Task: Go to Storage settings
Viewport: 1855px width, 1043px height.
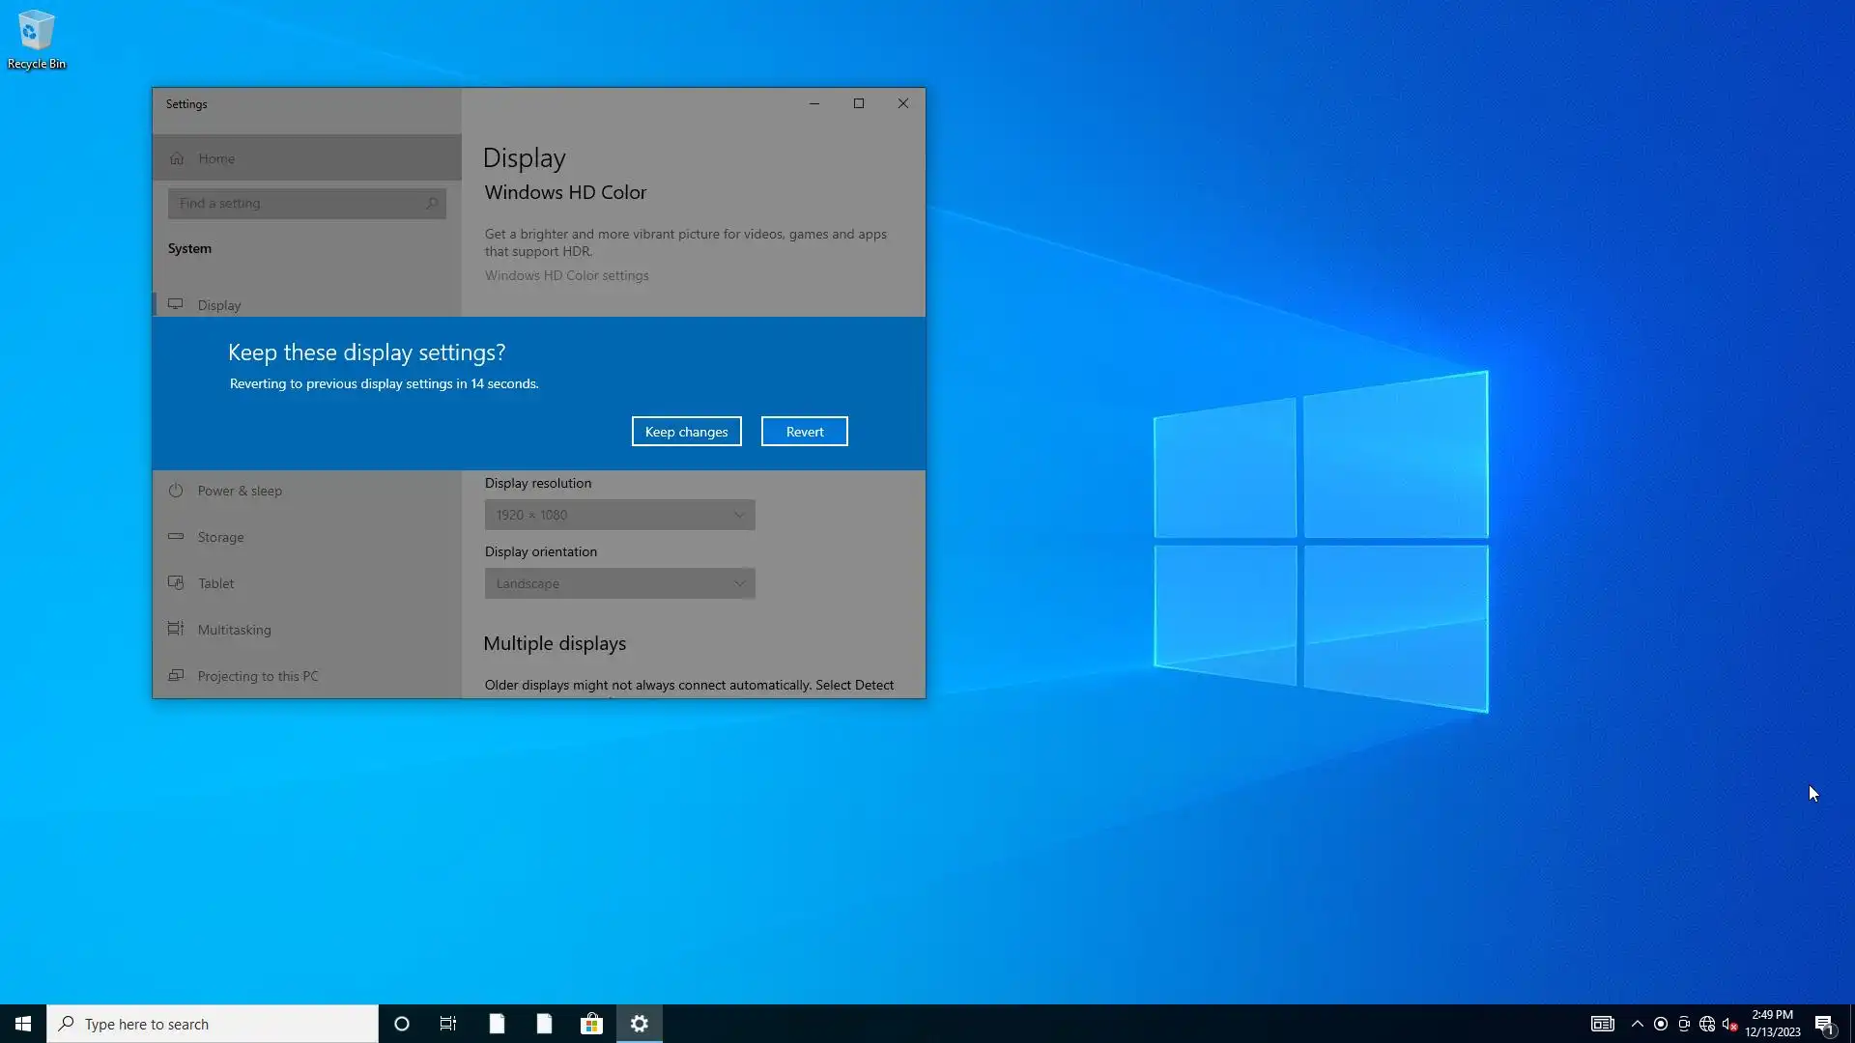Action: point(220,537)
